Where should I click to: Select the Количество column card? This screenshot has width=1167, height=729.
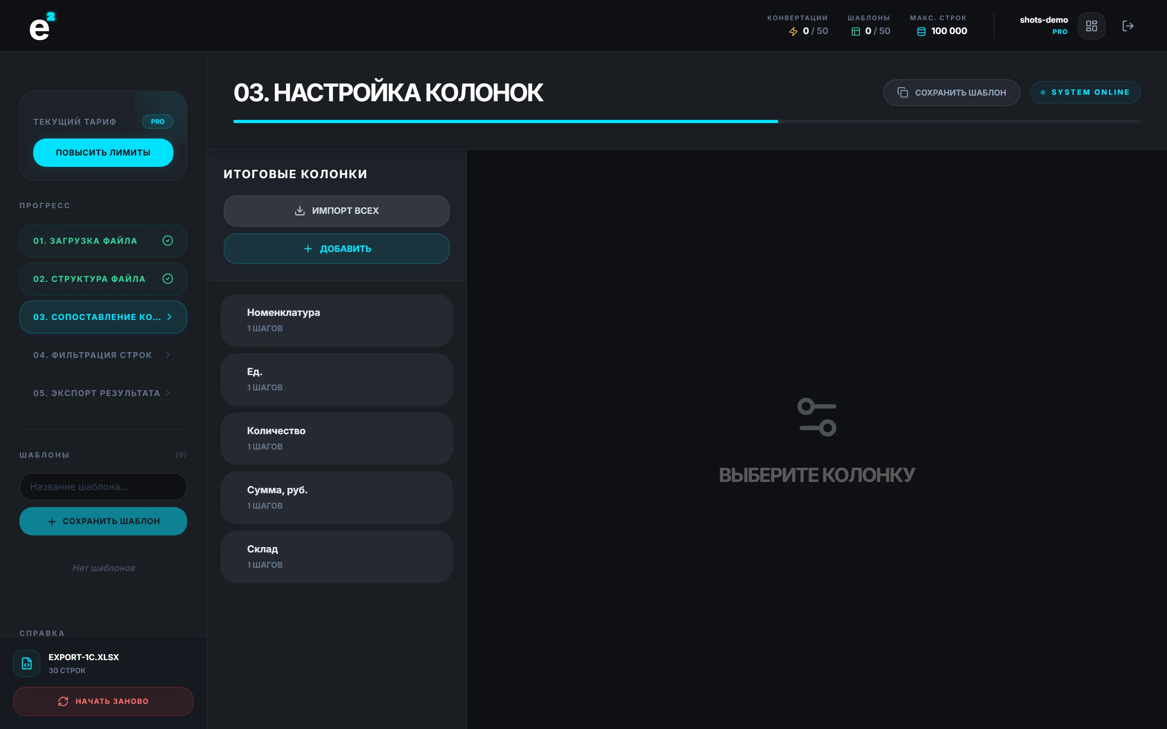[337, 438]
